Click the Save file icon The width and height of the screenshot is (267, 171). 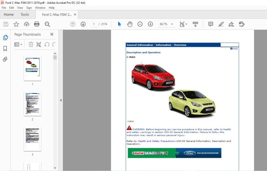coord(6,24)
